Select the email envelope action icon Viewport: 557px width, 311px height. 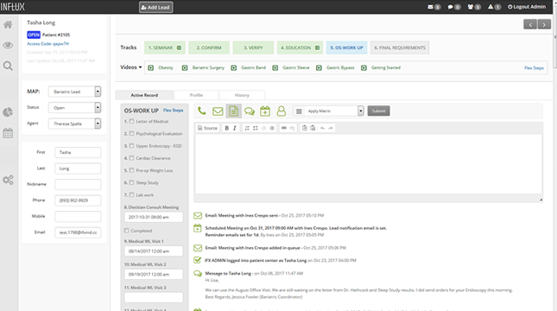click(218, 111)
